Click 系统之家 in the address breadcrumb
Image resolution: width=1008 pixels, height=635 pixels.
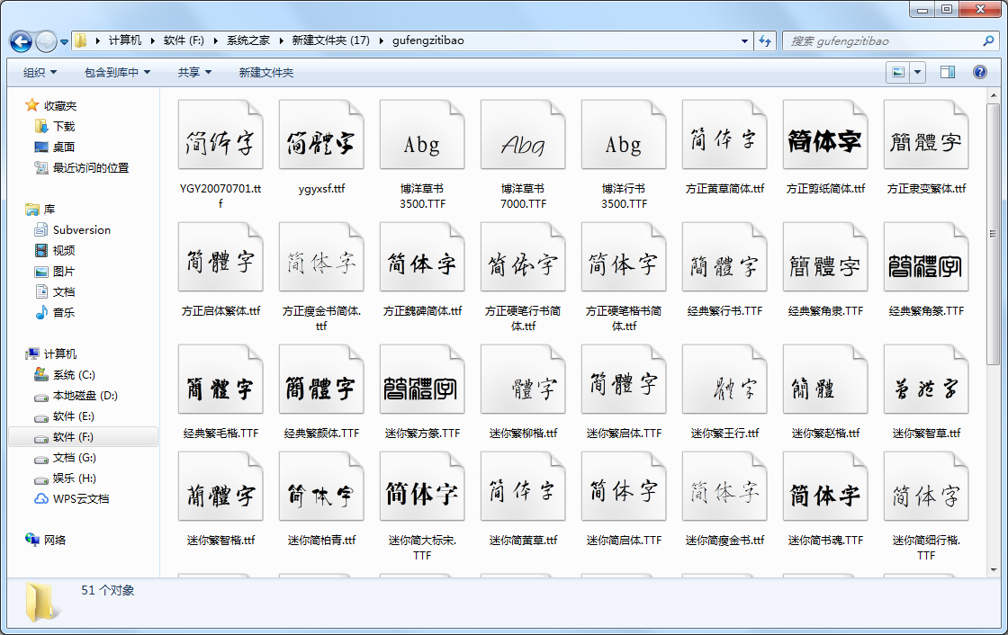(x=248, y=40)
